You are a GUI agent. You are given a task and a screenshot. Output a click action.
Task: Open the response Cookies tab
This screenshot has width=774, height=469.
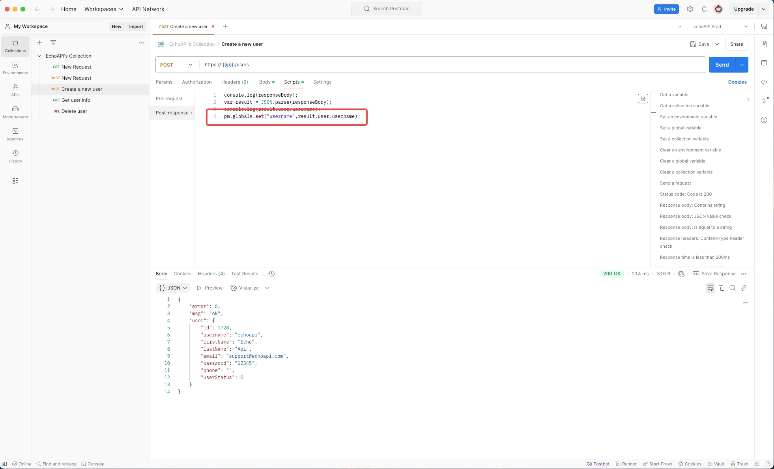(x=183, y=274)
